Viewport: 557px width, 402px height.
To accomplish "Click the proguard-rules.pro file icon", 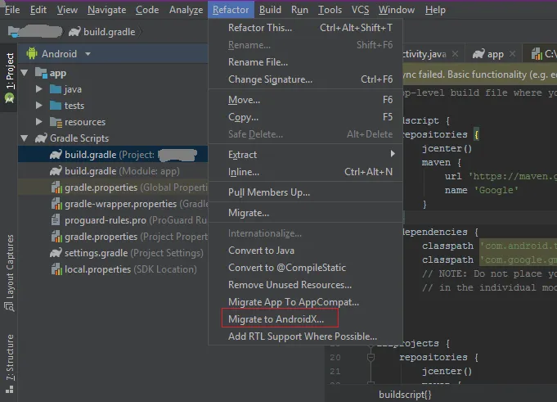I will point(56,219).
